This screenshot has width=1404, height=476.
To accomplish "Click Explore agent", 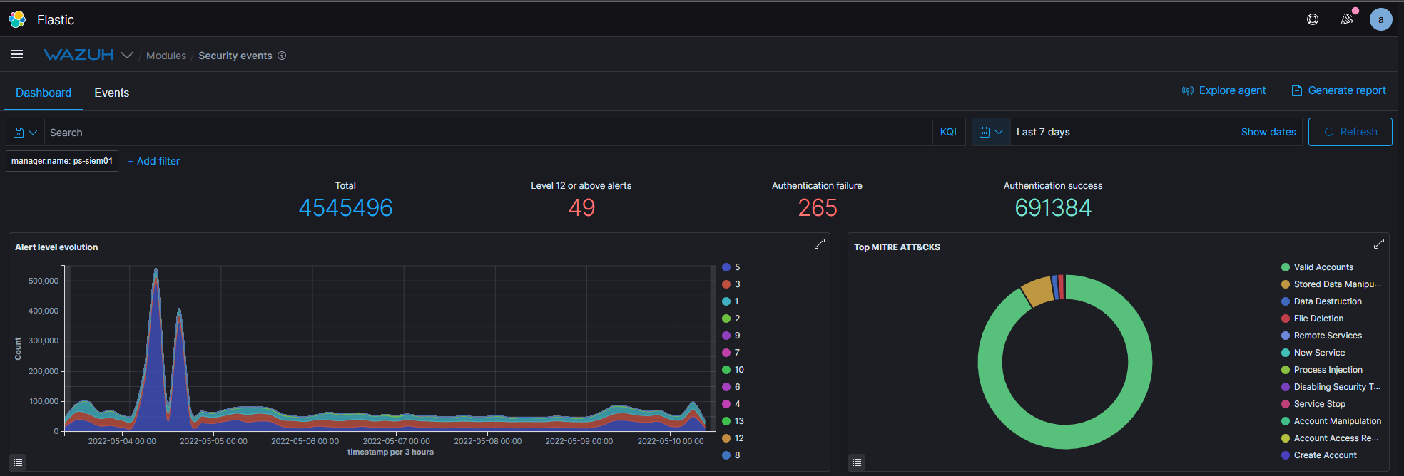I will pyautogui.click(x=1224, y=90).
